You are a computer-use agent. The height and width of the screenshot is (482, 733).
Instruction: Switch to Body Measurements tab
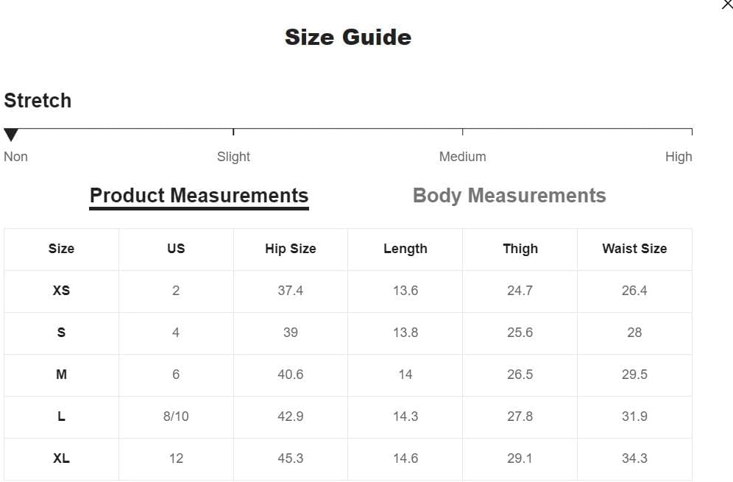tap(509, 196)
